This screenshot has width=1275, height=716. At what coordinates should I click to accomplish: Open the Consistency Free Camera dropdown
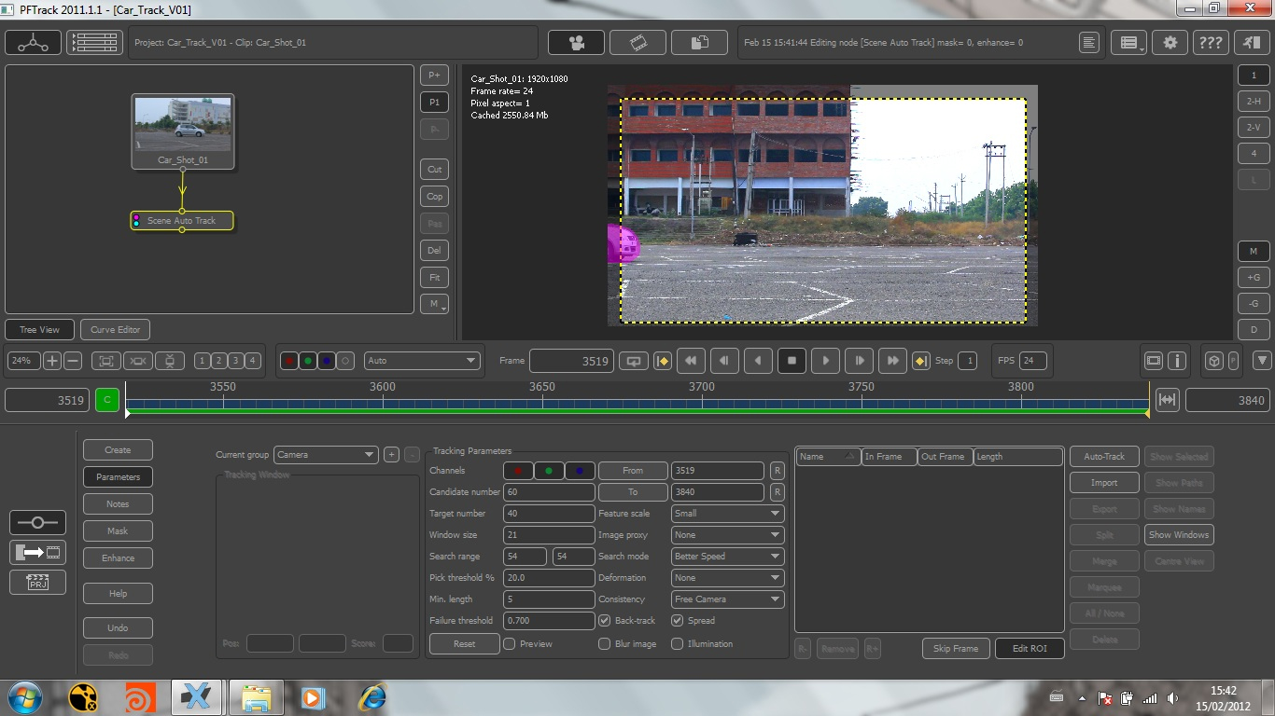(727, 599)
